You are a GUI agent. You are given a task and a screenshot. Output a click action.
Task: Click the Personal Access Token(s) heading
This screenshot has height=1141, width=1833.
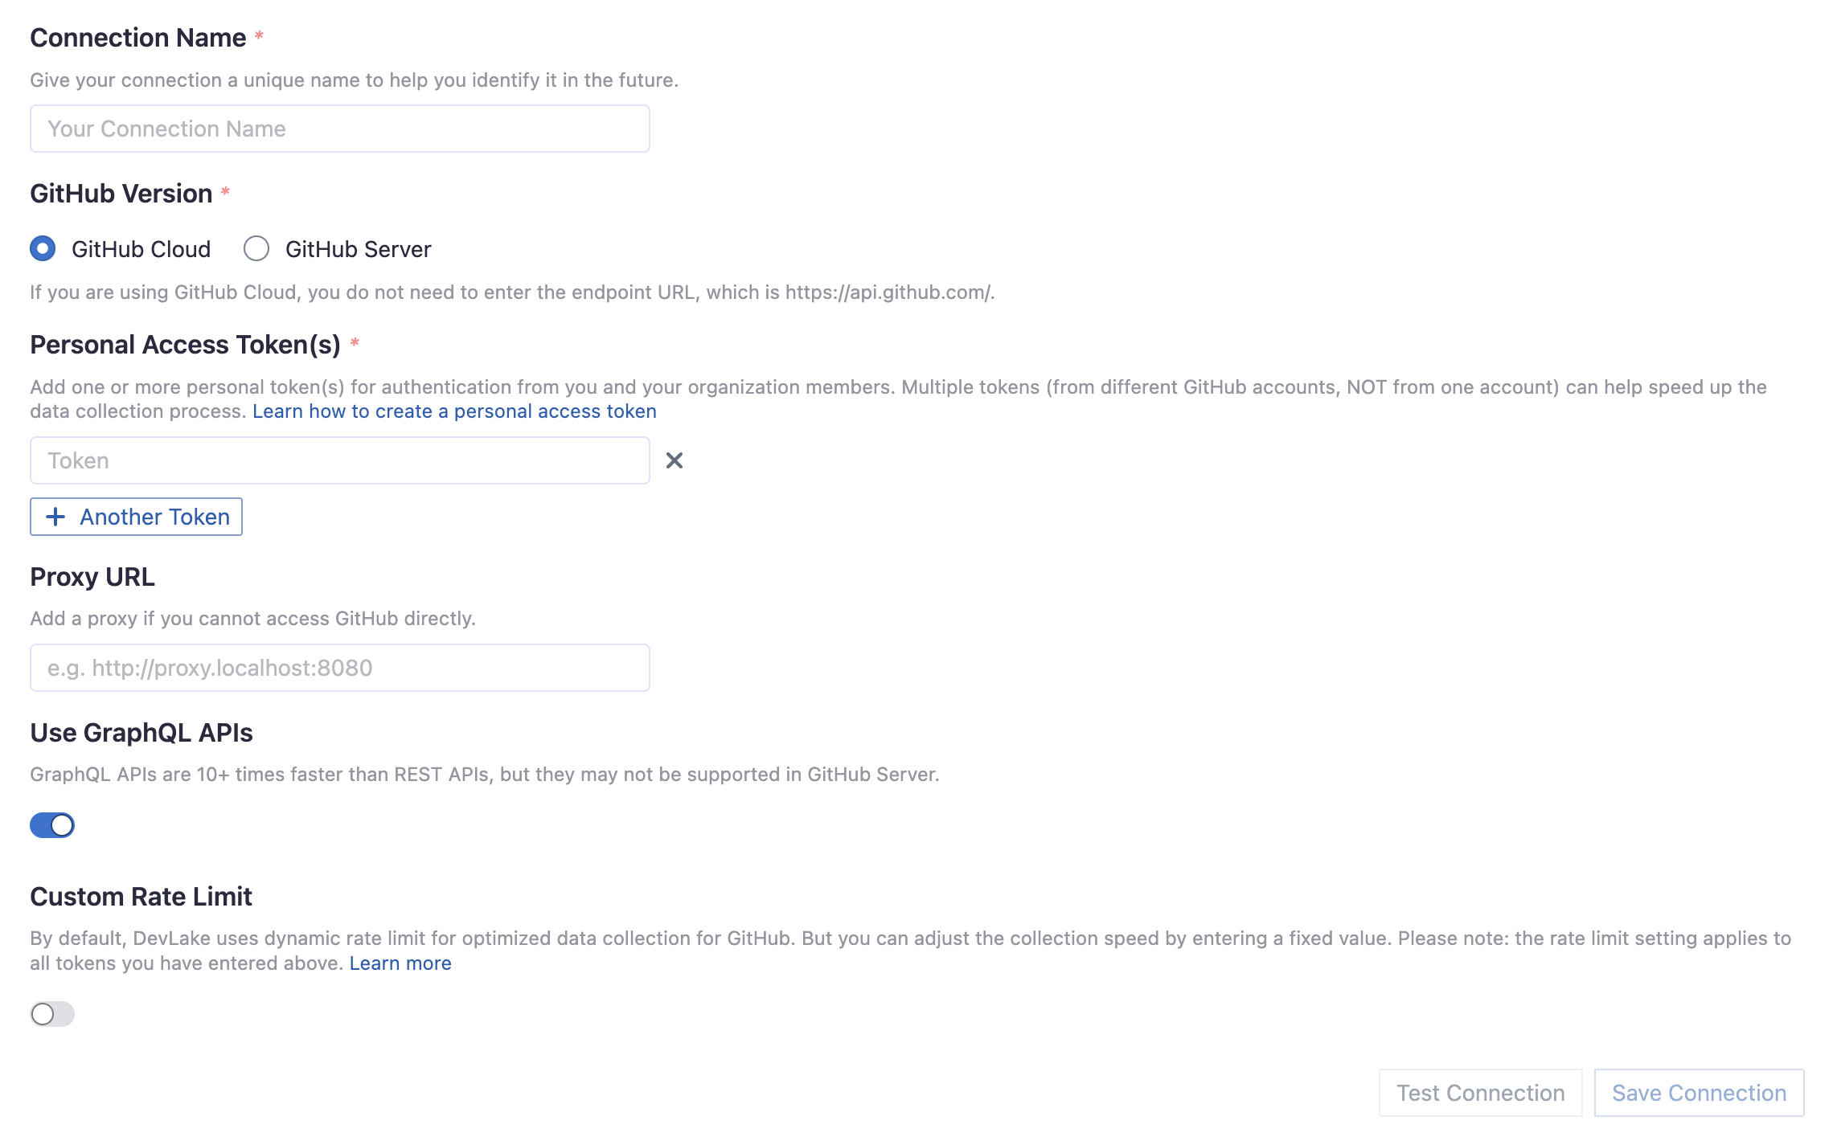click(x=185, y=345)
